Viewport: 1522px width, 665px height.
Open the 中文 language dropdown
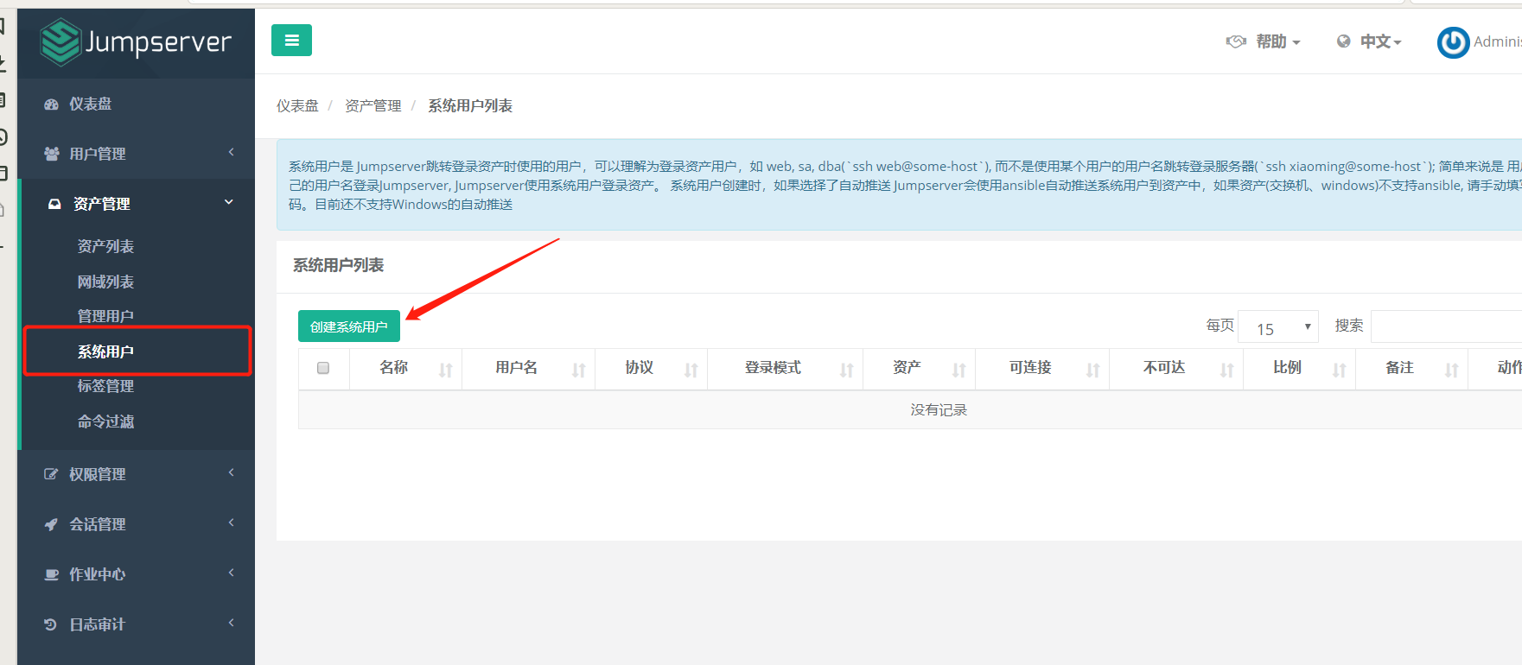coord(1380,41)
